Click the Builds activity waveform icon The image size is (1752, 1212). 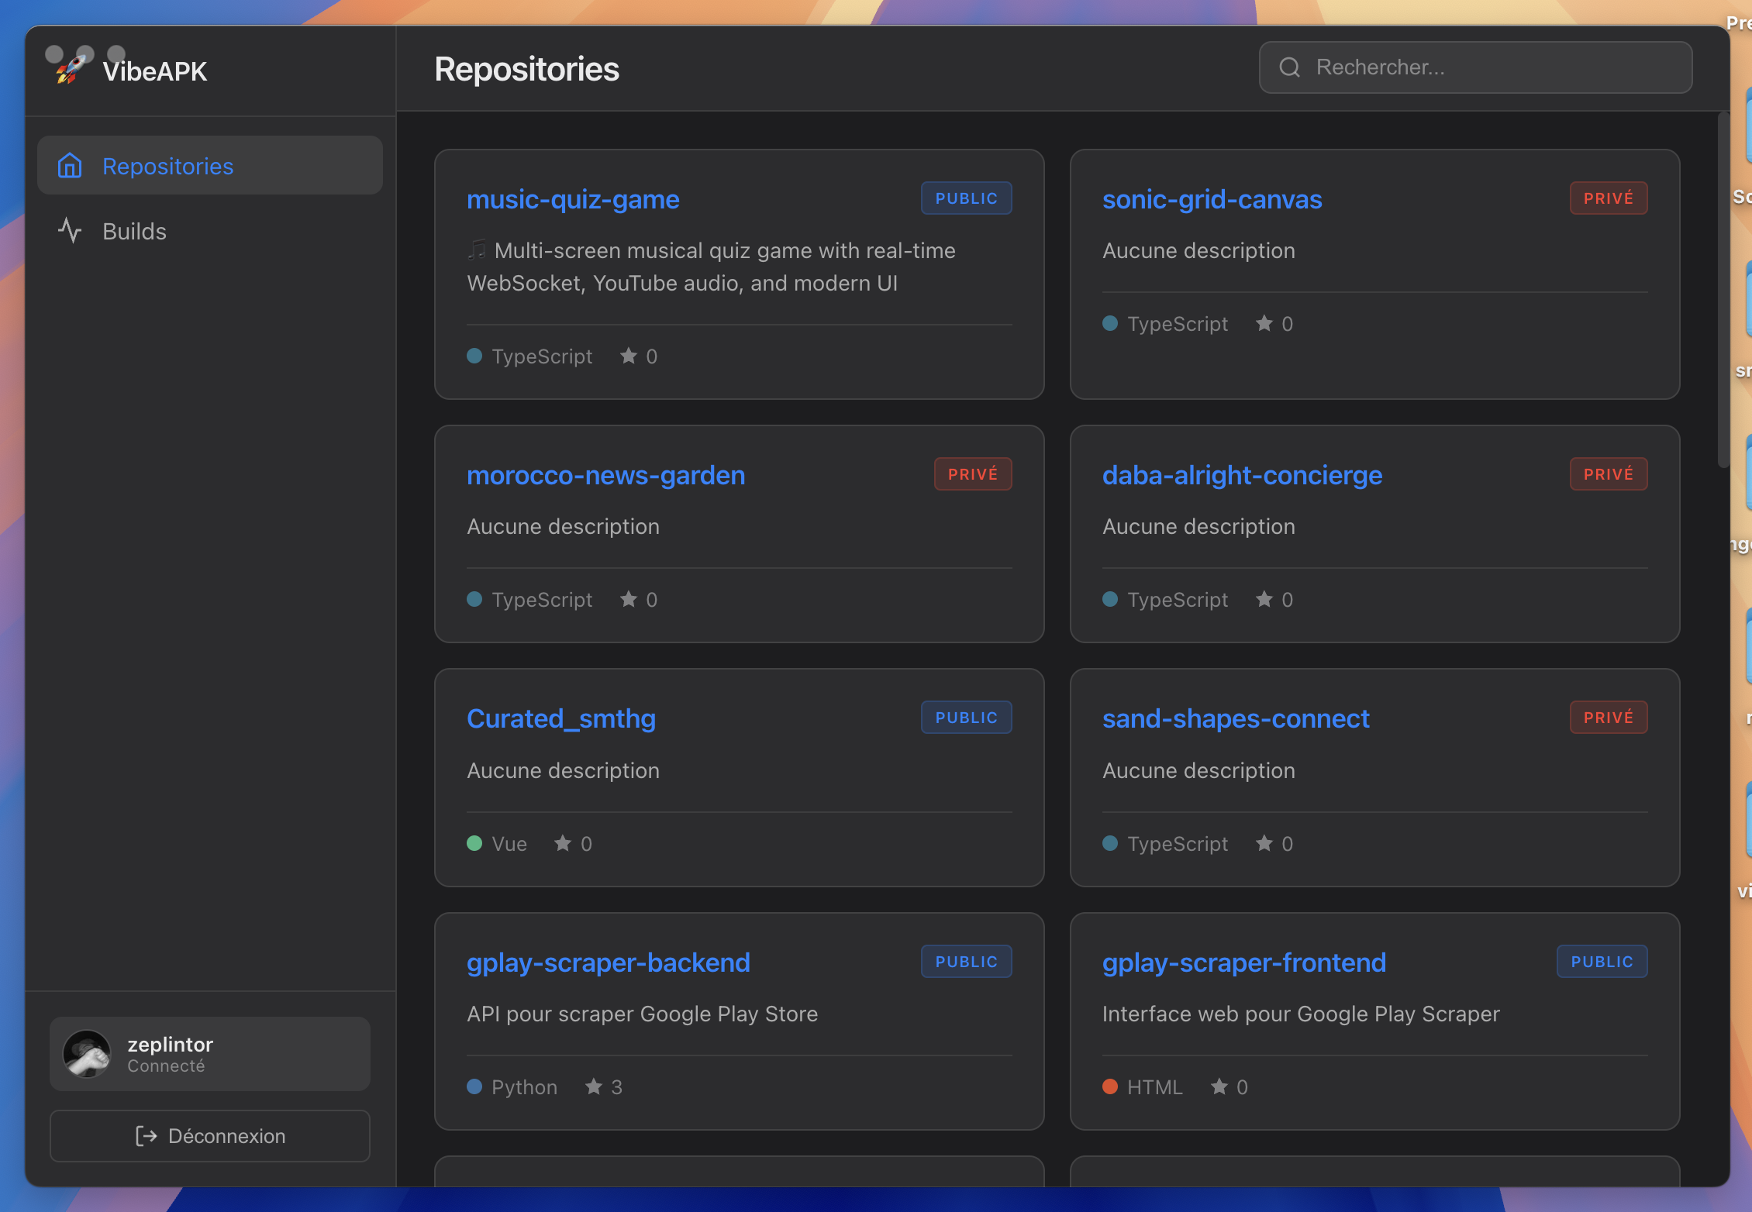(71, 230)
